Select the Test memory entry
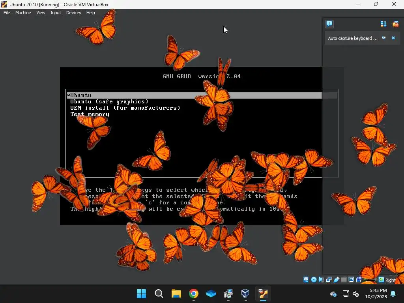 [90, 114]
